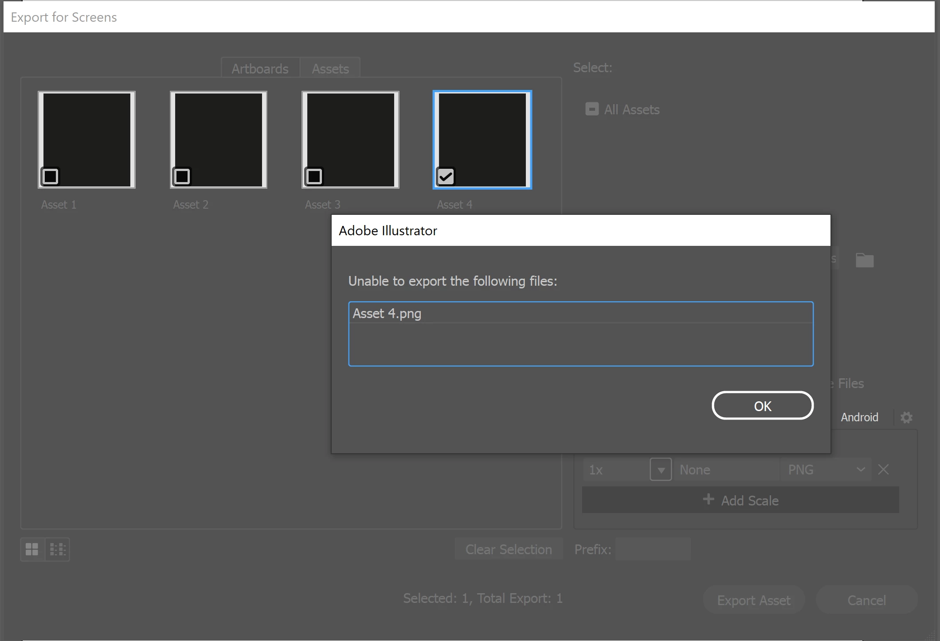Check the Asset 2 checkbox
Viewport: 940px width, 641px height.
[x=182, y=176]
